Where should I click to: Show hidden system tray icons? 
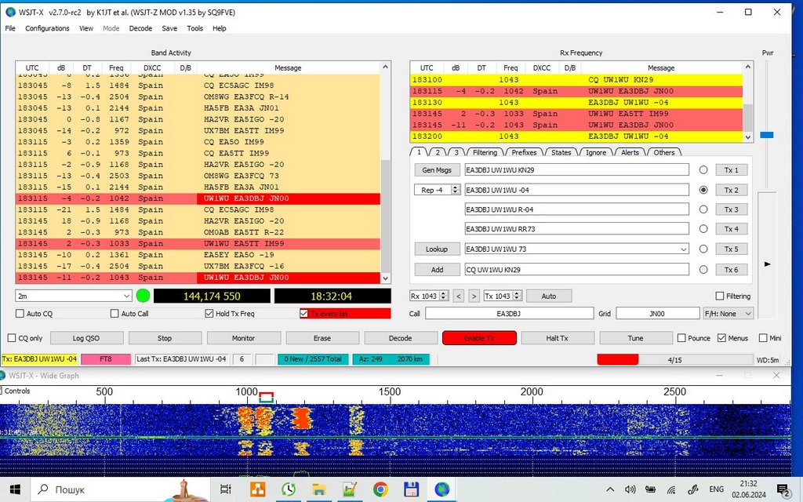click(x=610, y=489)
